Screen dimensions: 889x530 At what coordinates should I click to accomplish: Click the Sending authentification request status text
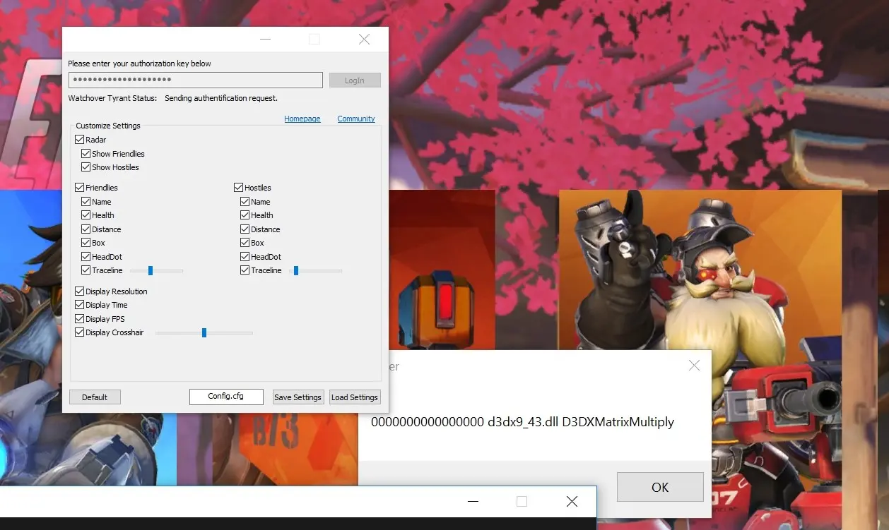click(x=221, y=98)
